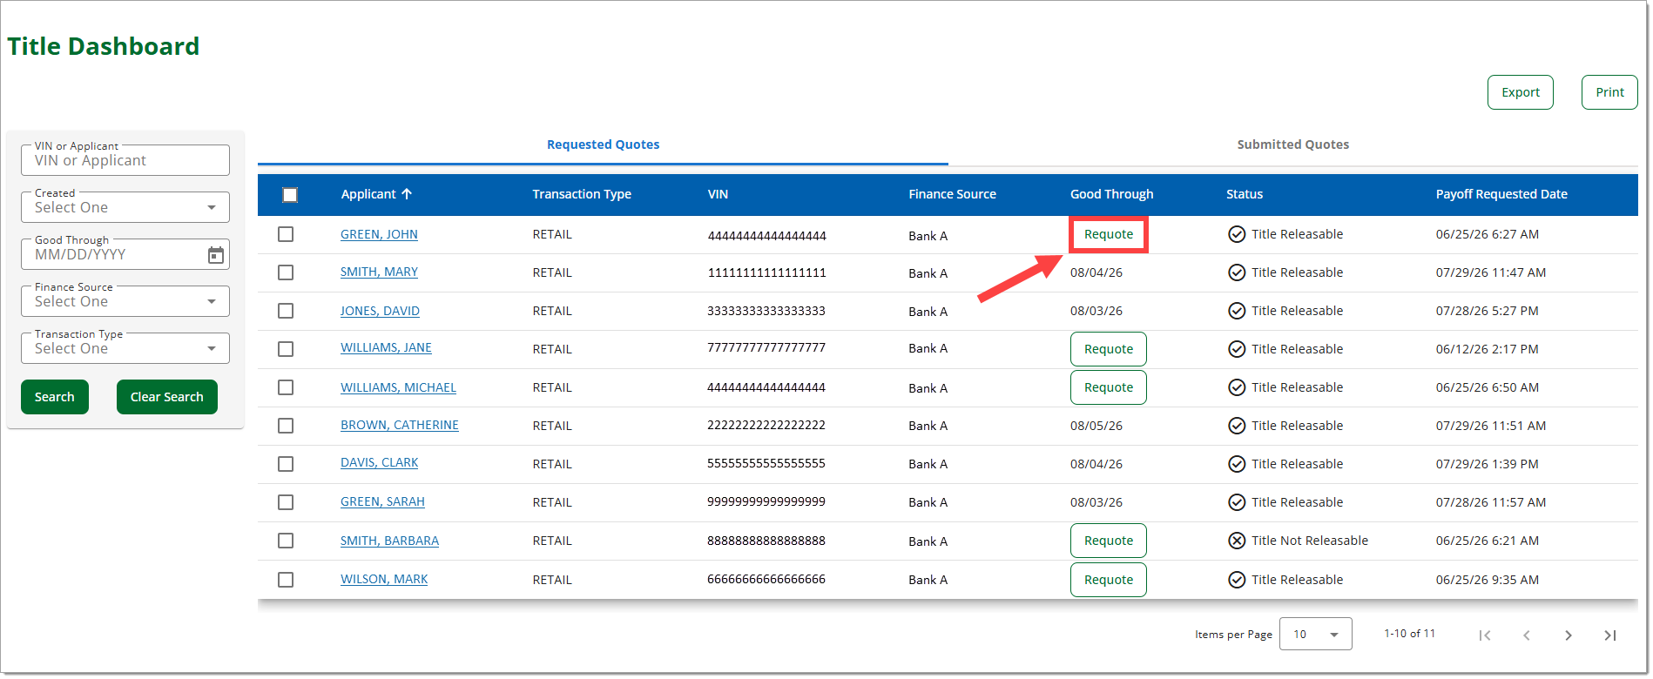The height and width of the screenshot is (679, 1653).
Task: Tick the WILLIAMS, JANE row checkbox
Action: click(x=286, y=349)
